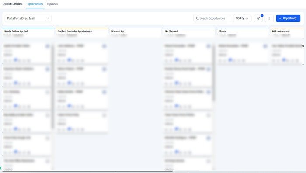
Task: Click the blue + Opportunity button
Action: (288, 18)
